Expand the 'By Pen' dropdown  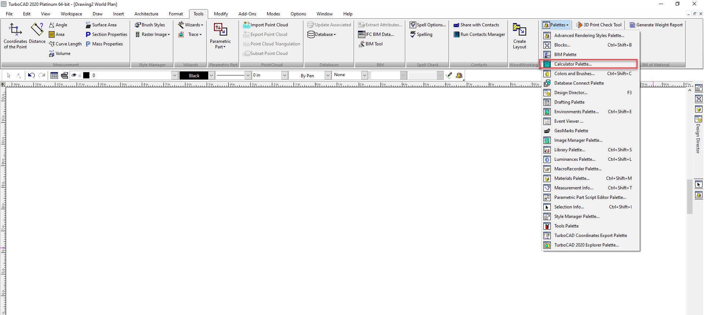click(328, 75)
